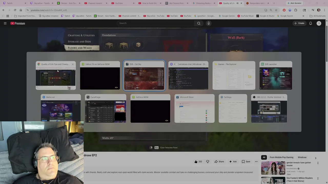The image size is (328, 184).
Task: Close the Quality of Life Tips switcher thumbnail
Action: (73, 64)
